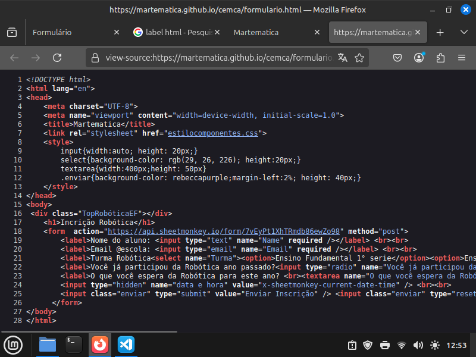The image size is (476, 357).
Task: Click the "Email @escola:" label text
Action: click(121, 249)
